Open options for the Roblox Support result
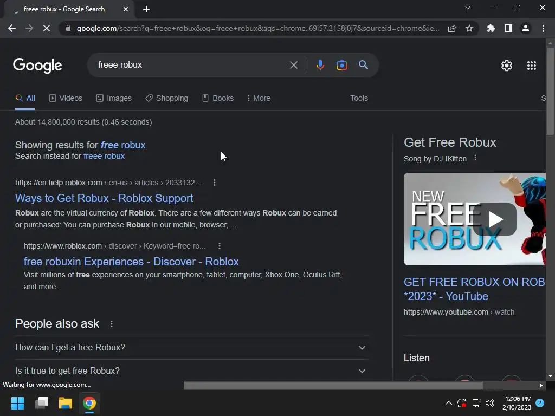 point(215,183)
